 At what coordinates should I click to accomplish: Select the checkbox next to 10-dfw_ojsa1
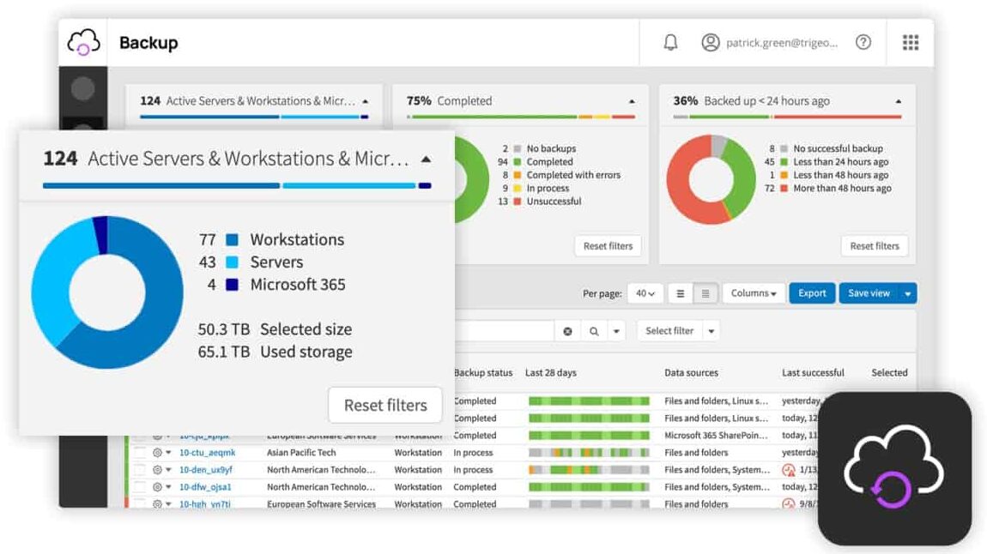tap(140, 486)
